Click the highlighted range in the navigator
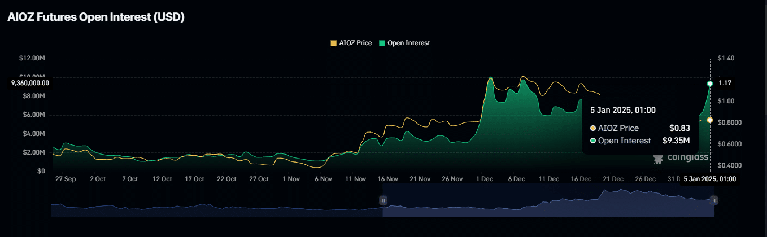The height and width of the screenshot is (237, 767). click(548, 203)
